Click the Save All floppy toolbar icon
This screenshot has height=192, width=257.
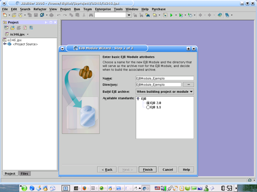(x=42, y=15)
